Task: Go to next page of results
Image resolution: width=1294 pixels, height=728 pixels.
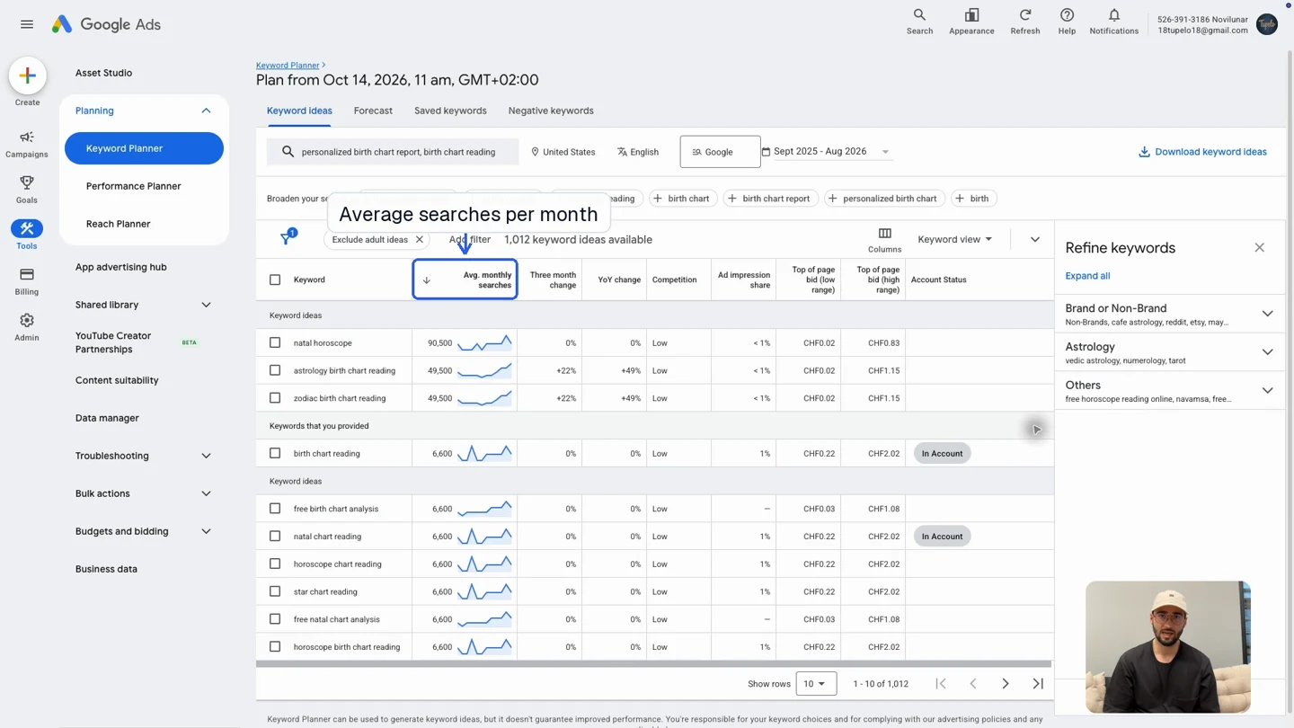Action: pyautogui.click(x=1005, y=684)
